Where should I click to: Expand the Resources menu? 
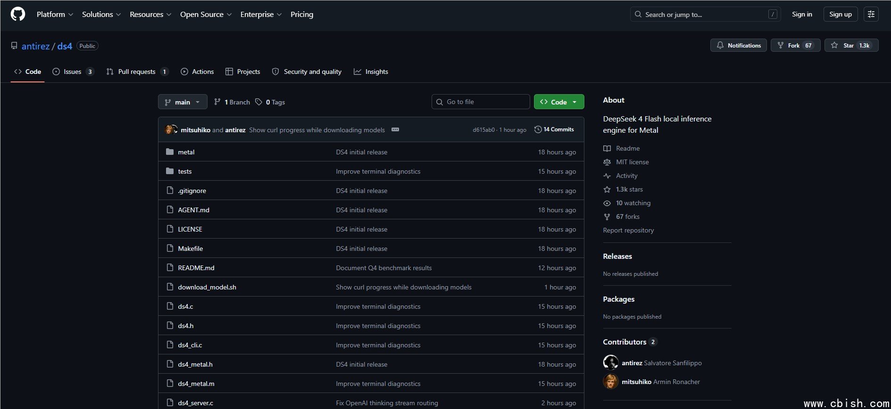(x=150, y=14)
